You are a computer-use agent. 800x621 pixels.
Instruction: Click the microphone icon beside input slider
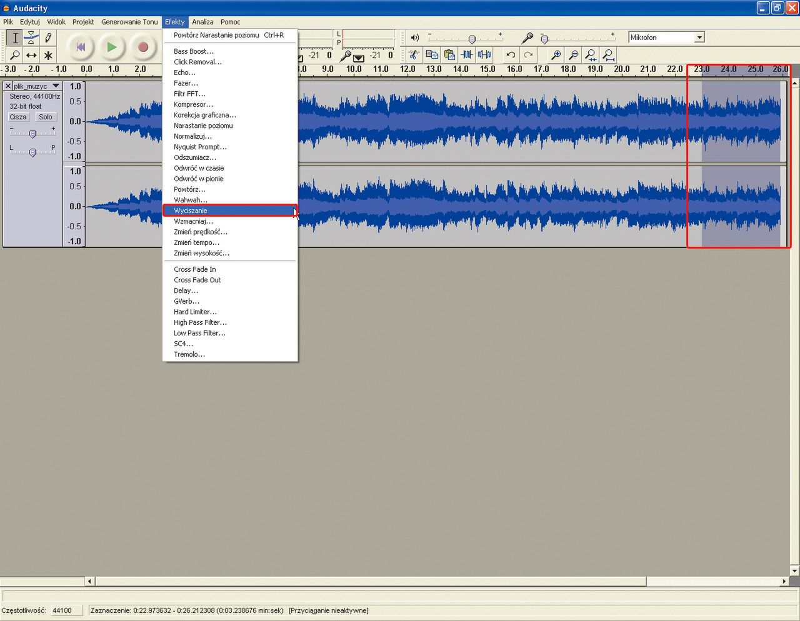tap(527, 38)
